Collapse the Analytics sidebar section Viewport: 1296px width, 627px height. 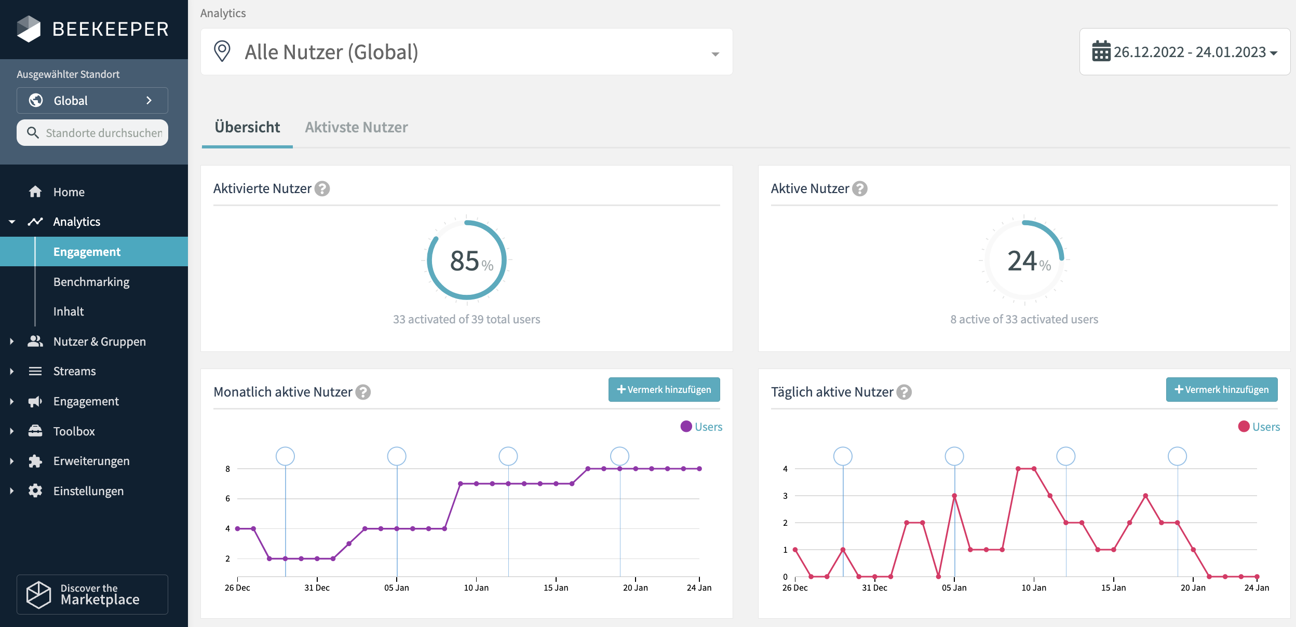[x=12, y=222]
